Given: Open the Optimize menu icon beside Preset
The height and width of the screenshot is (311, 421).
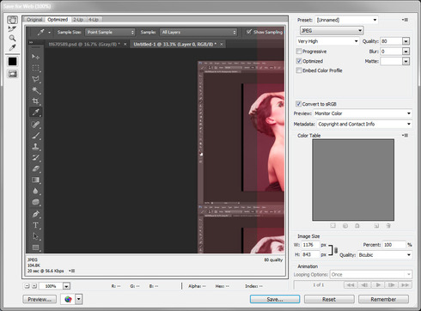Looking at the screenshot, I should click(405, 20).
